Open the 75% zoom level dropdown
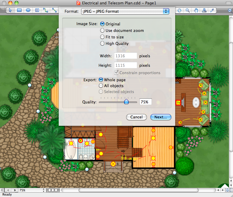 [44, 190]
